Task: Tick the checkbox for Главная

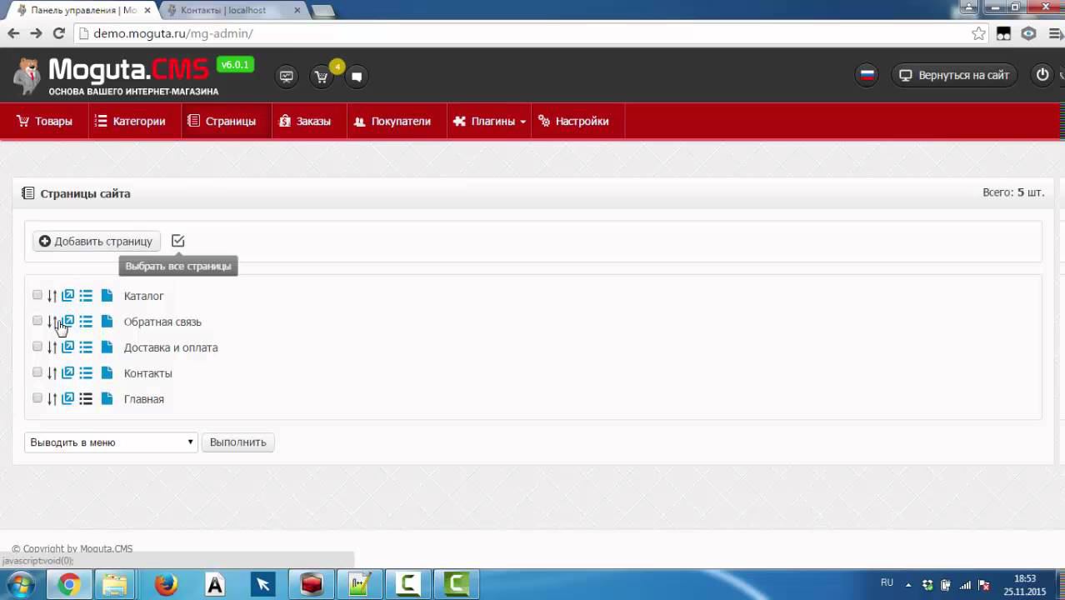Action: click(37, 398)
